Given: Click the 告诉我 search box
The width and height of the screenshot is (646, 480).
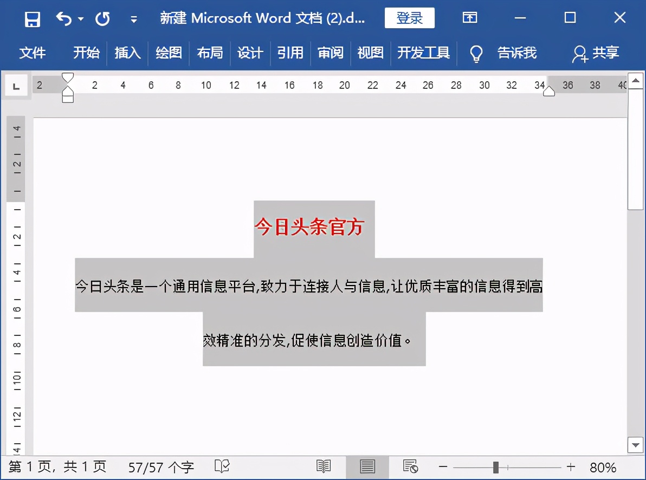Looking at the screenshot, I should click(516, 53).
